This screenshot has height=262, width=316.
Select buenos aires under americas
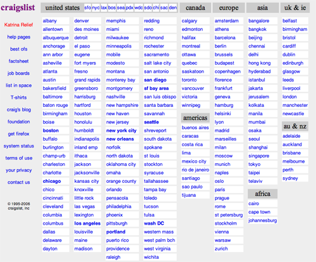click(x=195, y=128)
